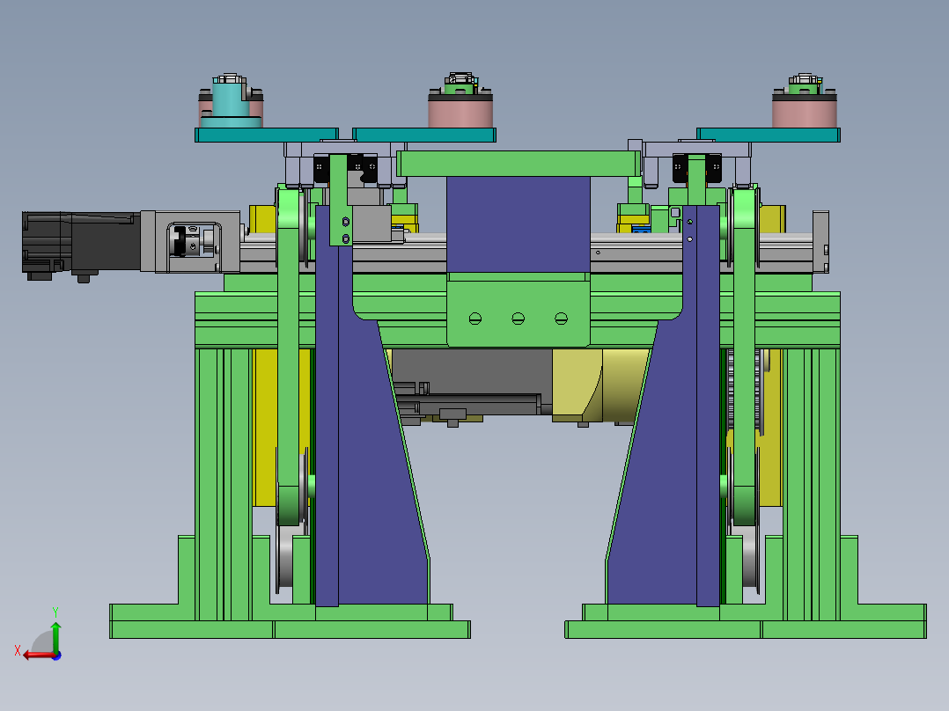Select the rightmost pink disc on top
The image size is (949, 711).
click(804, 114)
